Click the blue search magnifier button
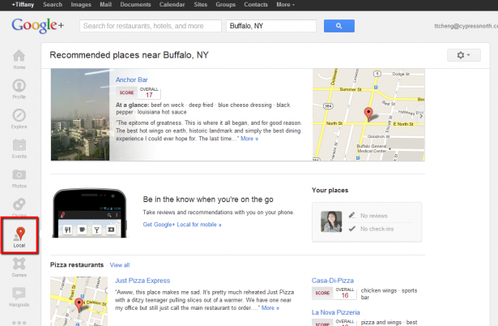 click(x=338, y=26)
